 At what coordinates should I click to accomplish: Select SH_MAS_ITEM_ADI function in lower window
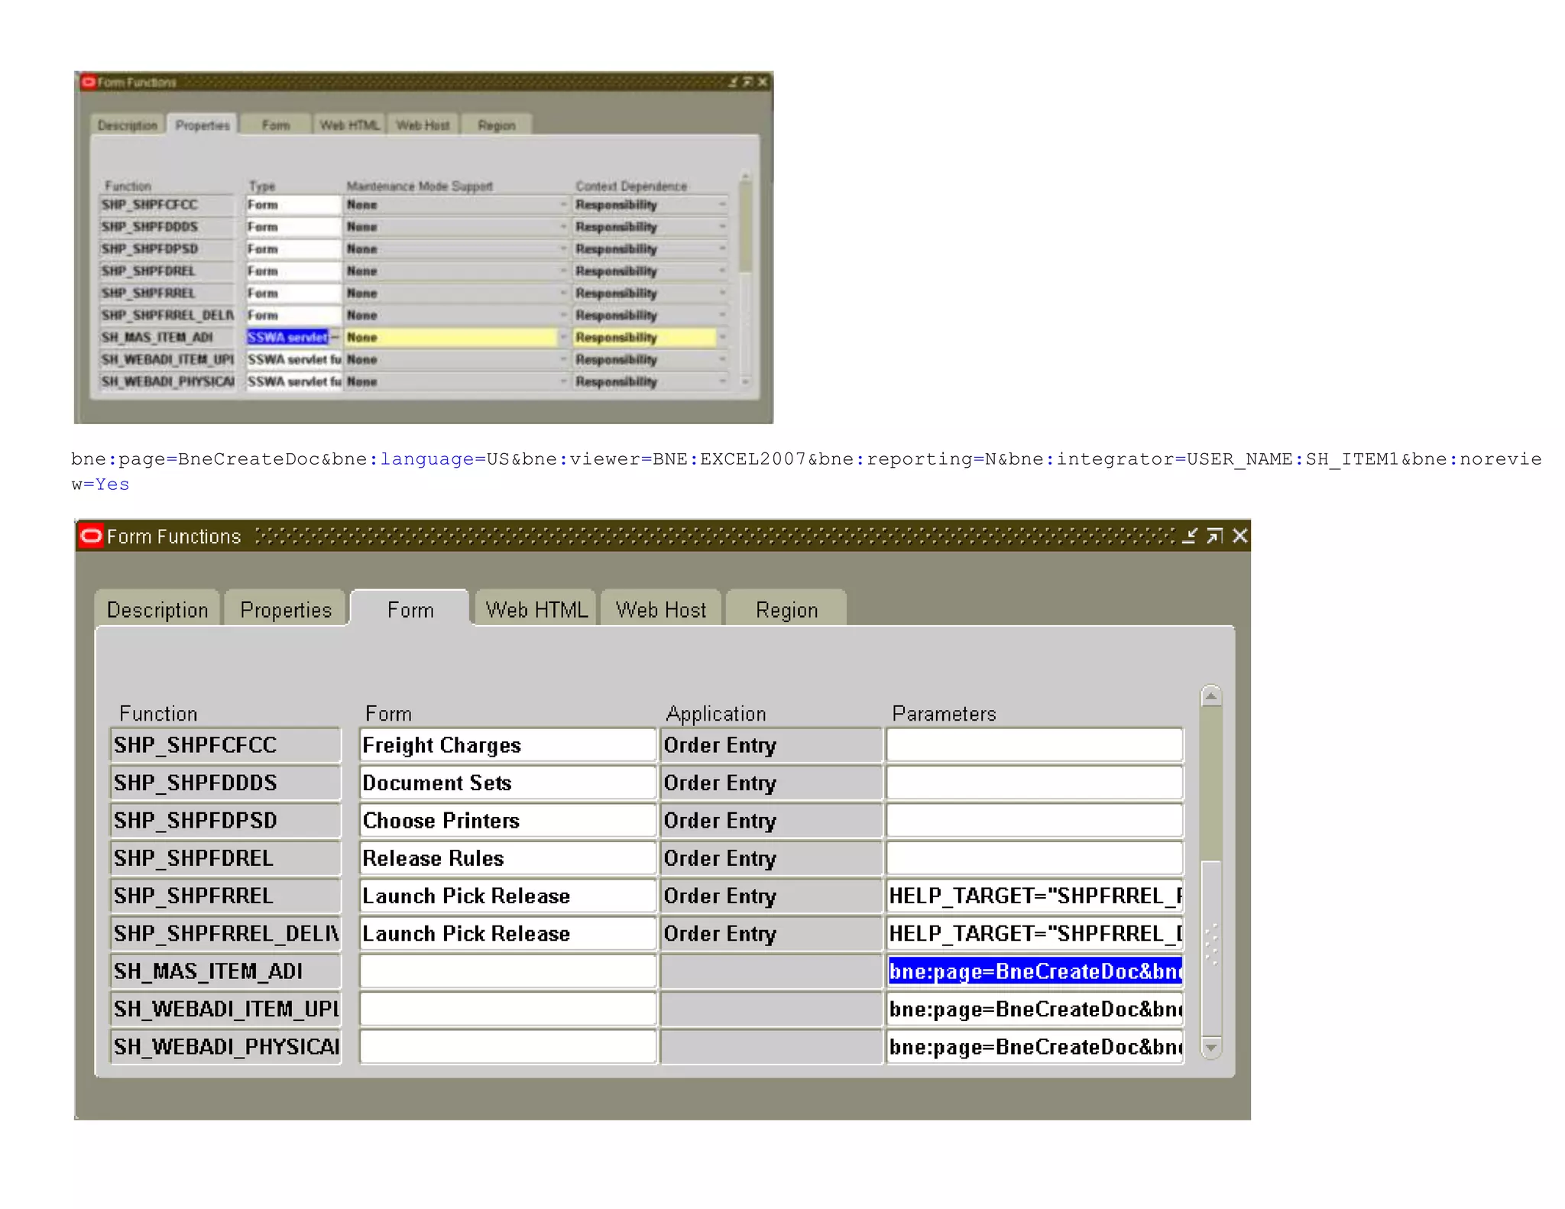point(225,971)
